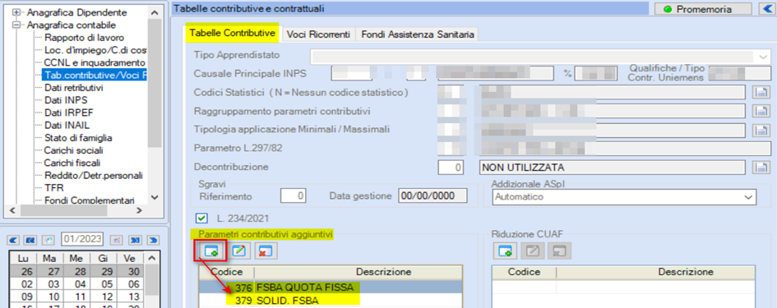Open lookup for Codici Statistici

761,92
